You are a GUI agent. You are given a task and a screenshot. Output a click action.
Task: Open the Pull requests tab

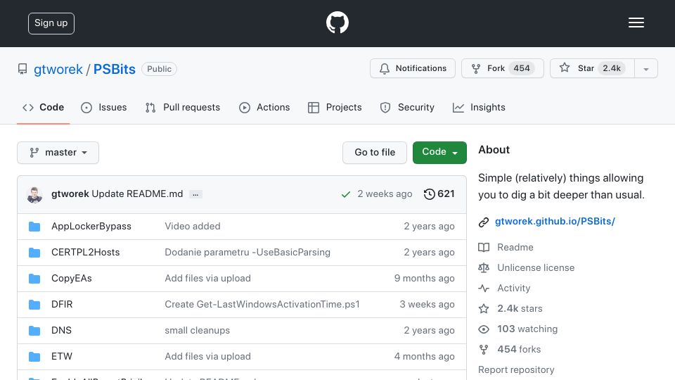183,107
